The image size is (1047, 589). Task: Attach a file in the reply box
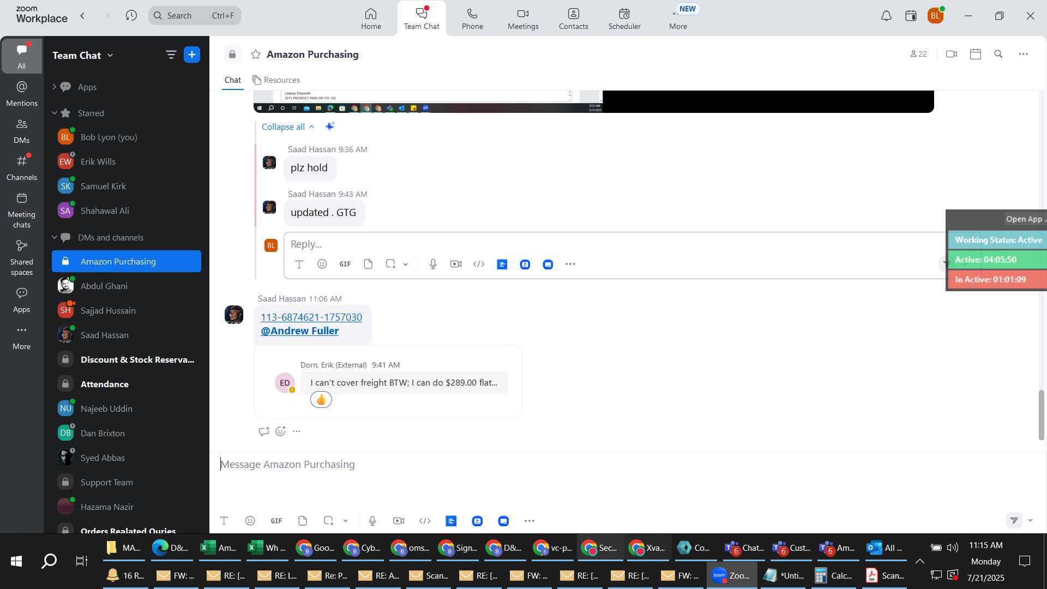click(x=368, y=264)
